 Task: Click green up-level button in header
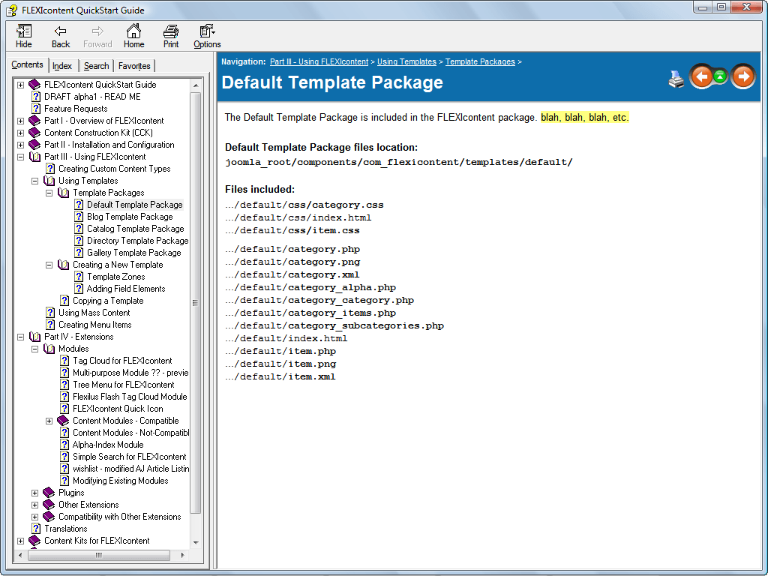(719, 76)
